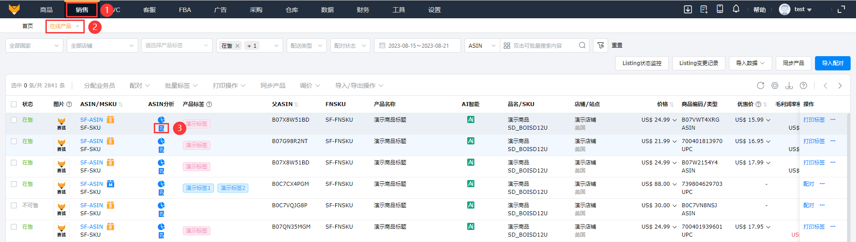Click the AI icon in first row
856x242 pixels.
470,119
